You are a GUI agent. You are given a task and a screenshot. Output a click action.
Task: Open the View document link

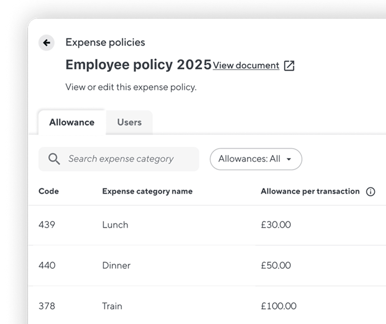point(246,65)
